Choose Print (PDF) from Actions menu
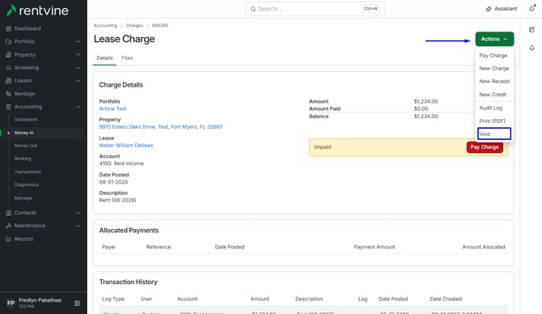 (492, 121)
